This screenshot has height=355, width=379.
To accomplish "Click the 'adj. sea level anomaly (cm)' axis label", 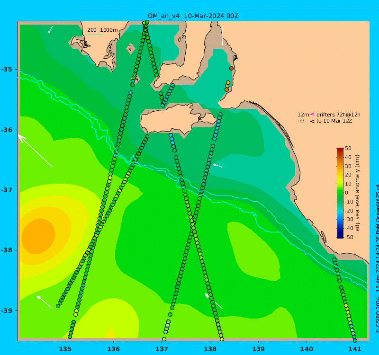I will click(358, 193).
